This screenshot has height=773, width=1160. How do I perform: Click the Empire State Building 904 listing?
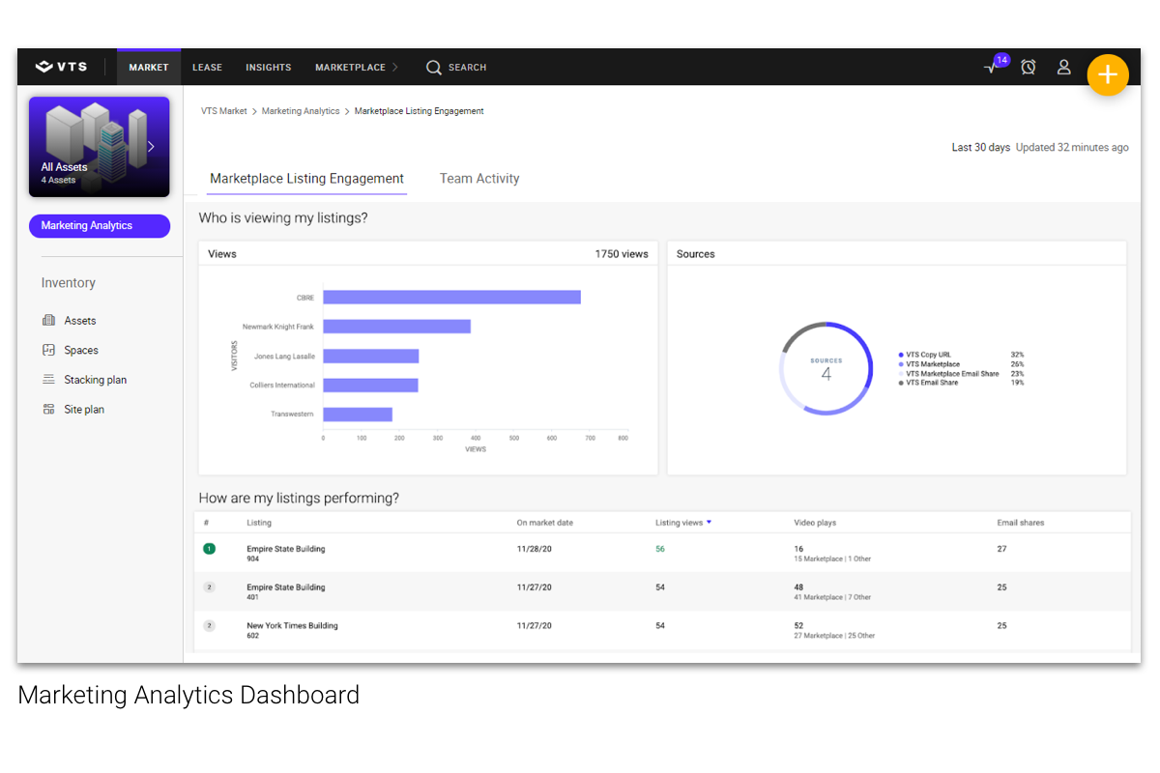[286, 554]
